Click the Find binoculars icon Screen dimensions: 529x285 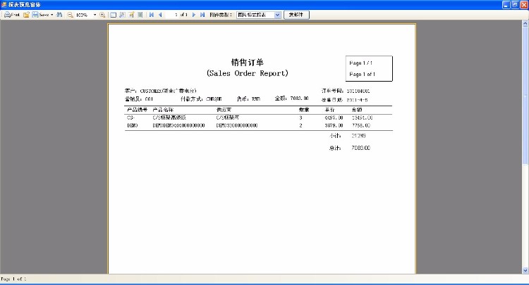pyautogui.click(x=60, y=14)
